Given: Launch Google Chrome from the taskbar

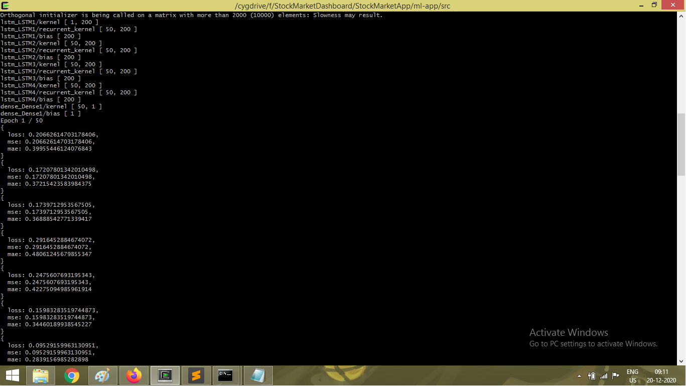Looking at the screenshot, I should coord(72,375).
